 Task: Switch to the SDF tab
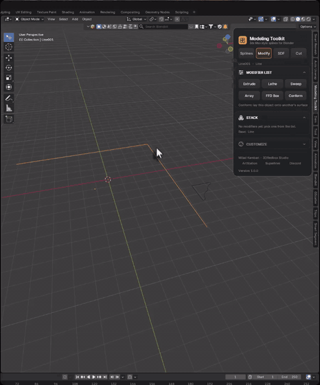click(281, 54)
